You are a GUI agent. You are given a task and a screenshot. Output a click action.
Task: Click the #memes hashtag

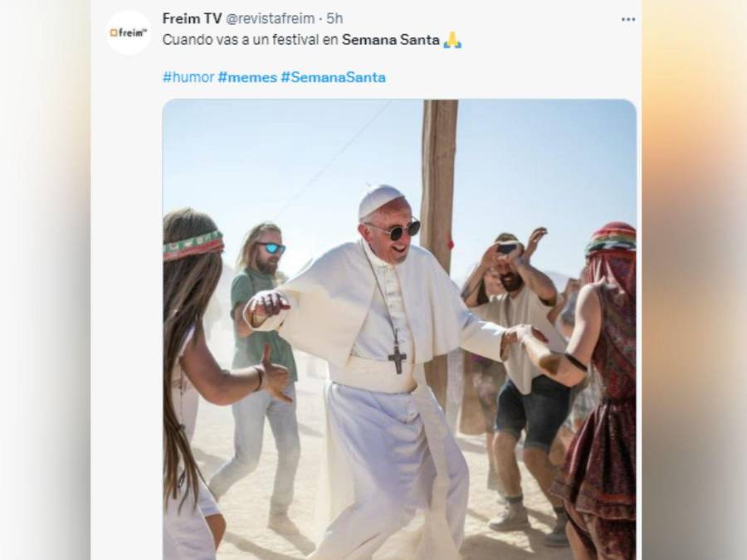click(247, 77)
